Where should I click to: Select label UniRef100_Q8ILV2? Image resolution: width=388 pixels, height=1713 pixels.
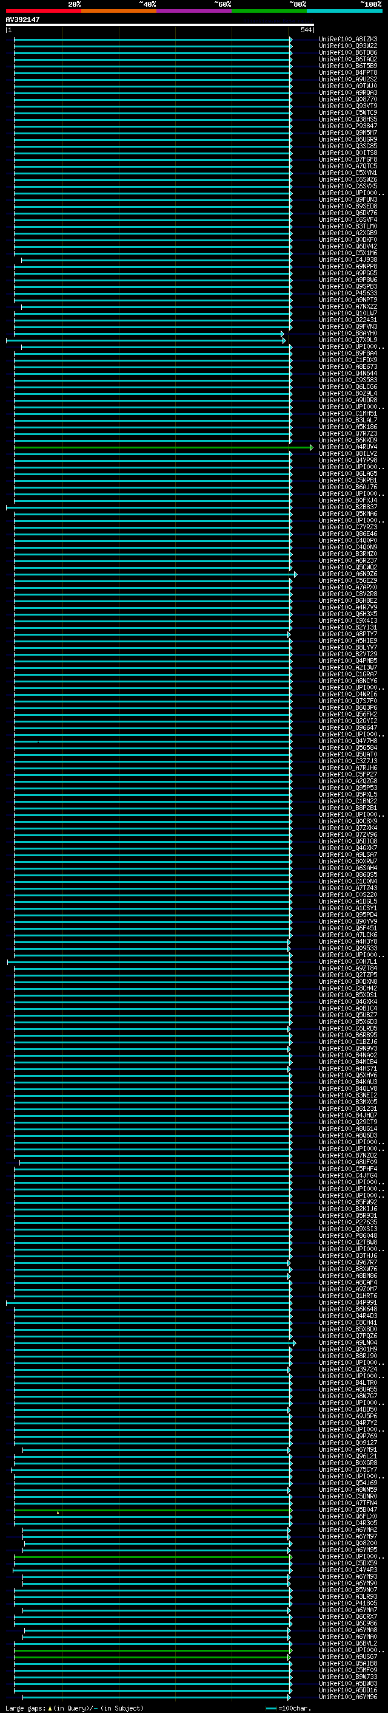(348, 453)
